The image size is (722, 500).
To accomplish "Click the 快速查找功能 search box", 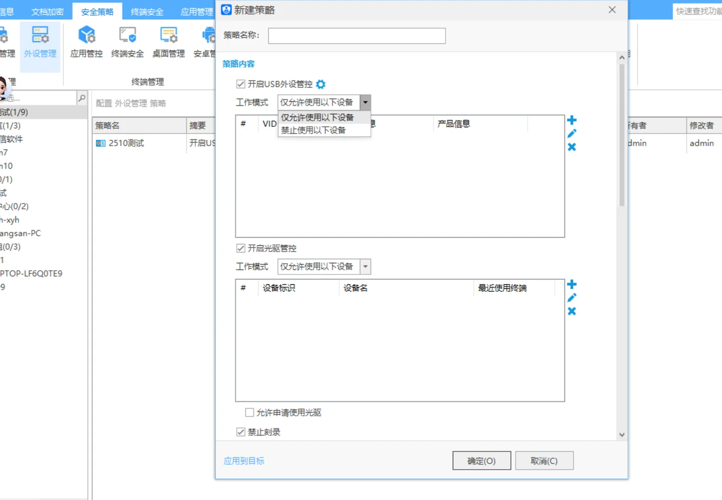I will pos(697,11).
